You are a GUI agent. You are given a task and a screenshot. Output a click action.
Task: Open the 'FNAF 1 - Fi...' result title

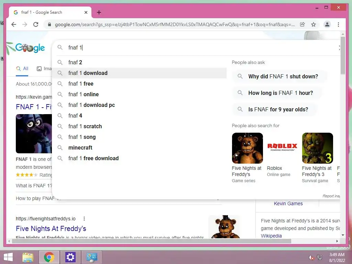(34, 107)
